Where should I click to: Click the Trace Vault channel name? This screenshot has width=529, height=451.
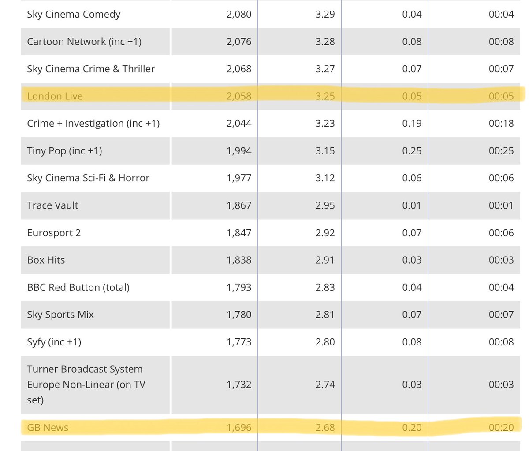click(x=52, y=205)
